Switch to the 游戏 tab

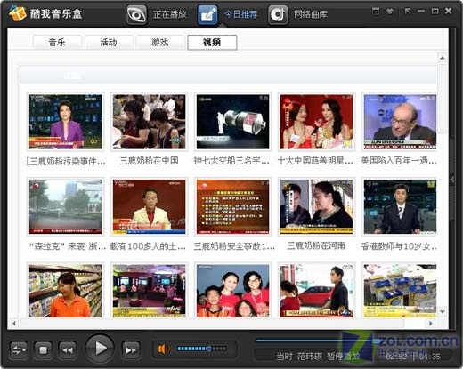[160, 43]
